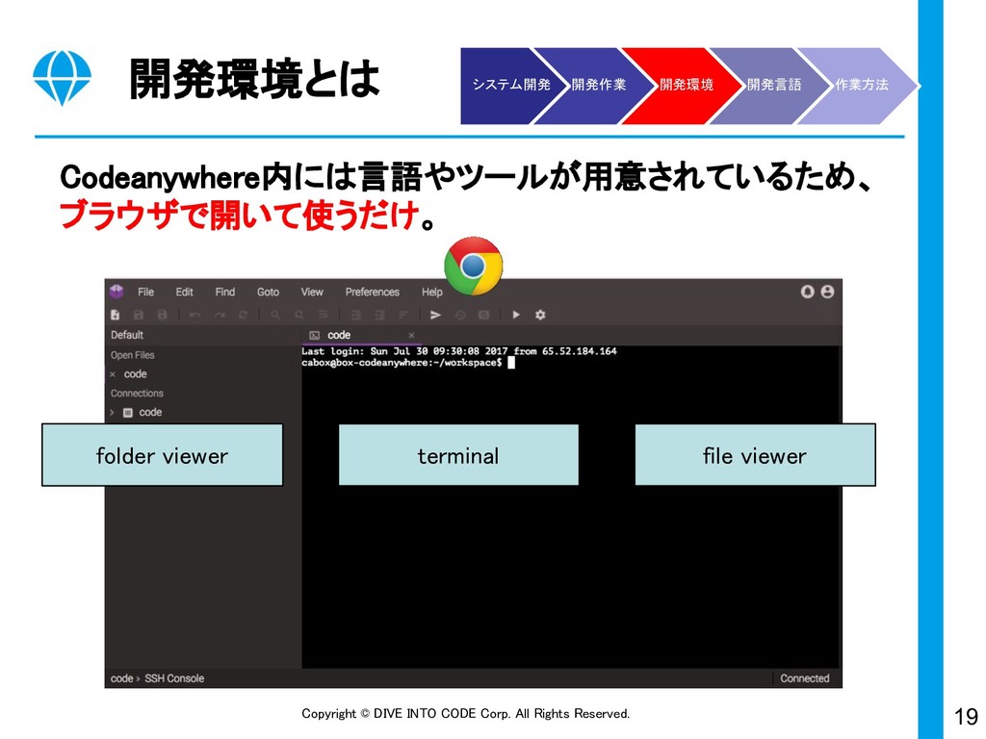The height and width of the screenshot is (739, 986).
Task: Close the code terminal tab
Action: point(411,336)
